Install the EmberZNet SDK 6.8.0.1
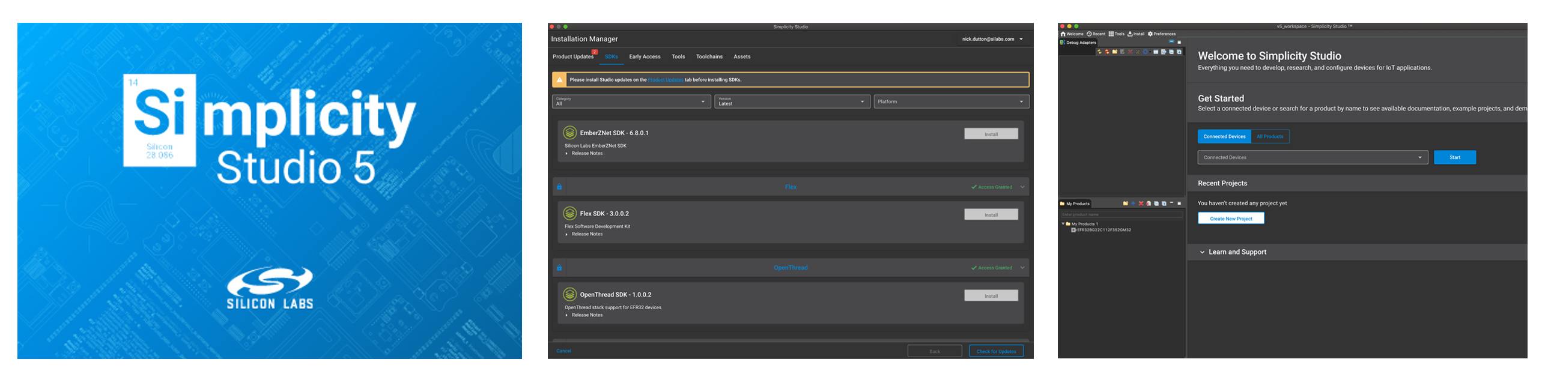Screen dimensions: 1557x377 [x=991, y=134]
